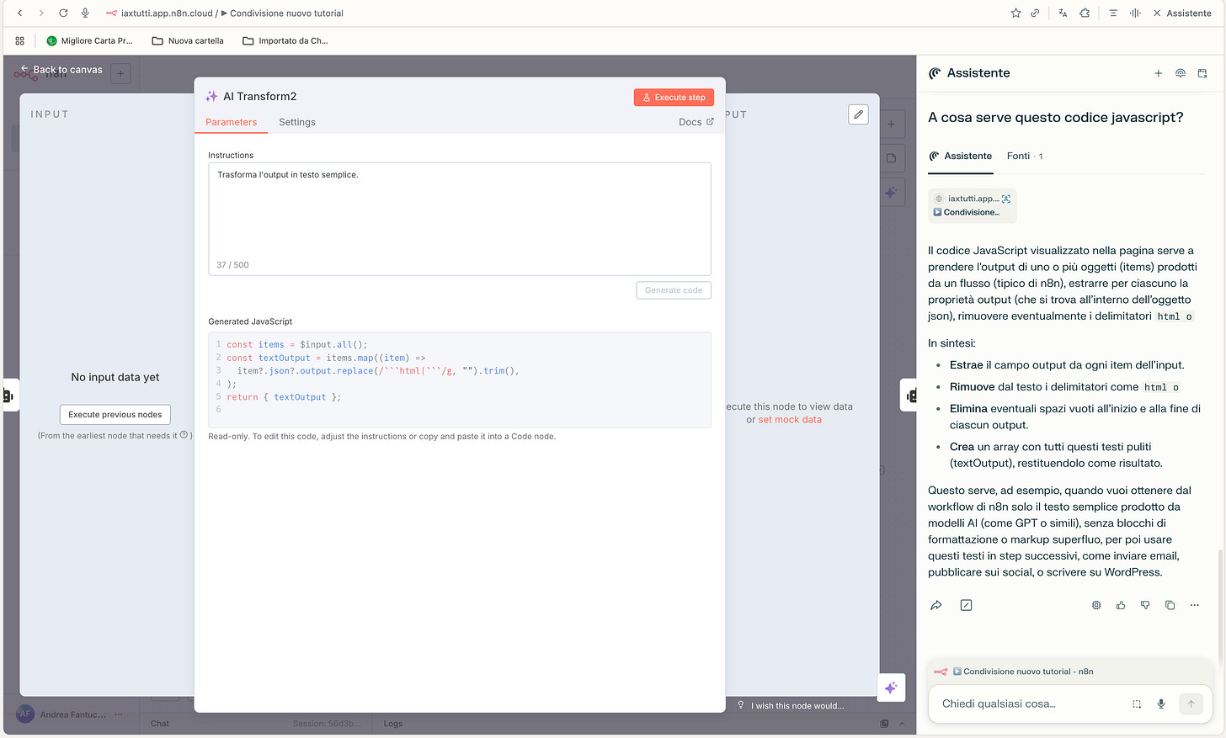Copy the page link with the chain icon

tap(1035, 13)
